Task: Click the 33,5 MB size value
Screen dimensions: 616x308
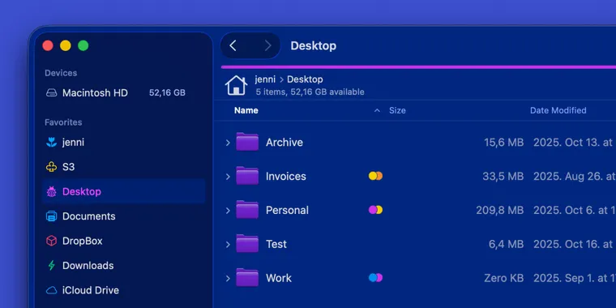Action: coord(503,177)
